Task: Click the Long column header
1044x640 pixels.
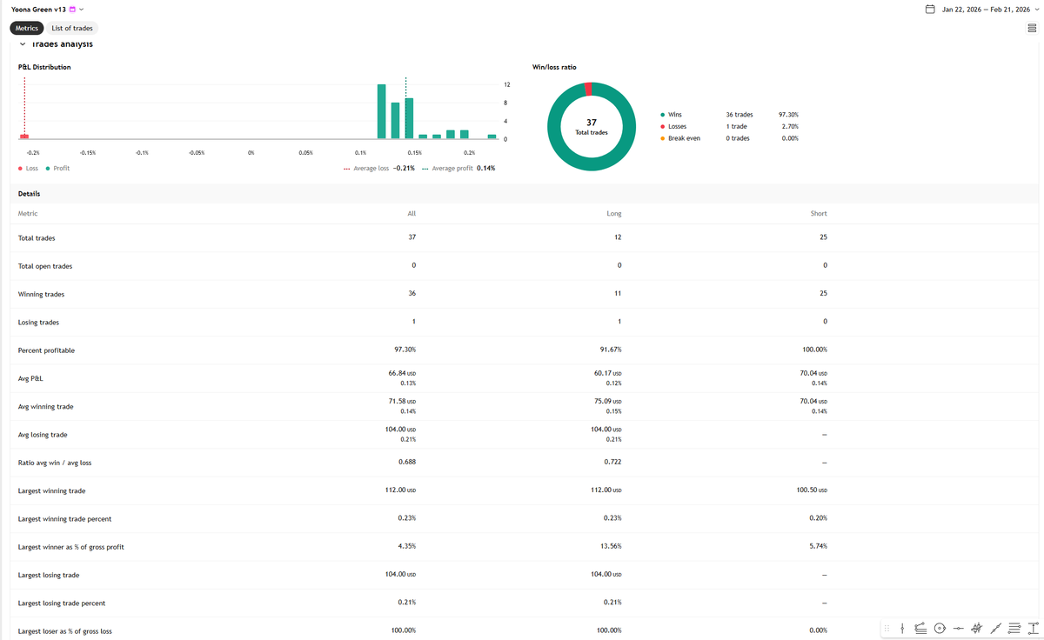Action: [615, 213]
